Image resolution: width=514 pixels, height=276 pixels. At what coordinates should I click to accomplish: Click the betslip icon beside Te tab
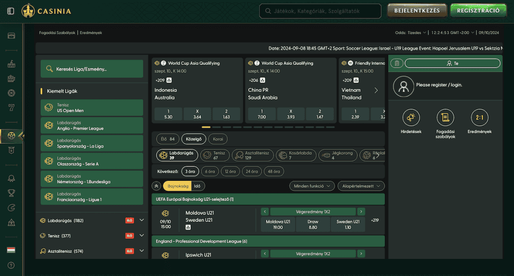point(397,64)
